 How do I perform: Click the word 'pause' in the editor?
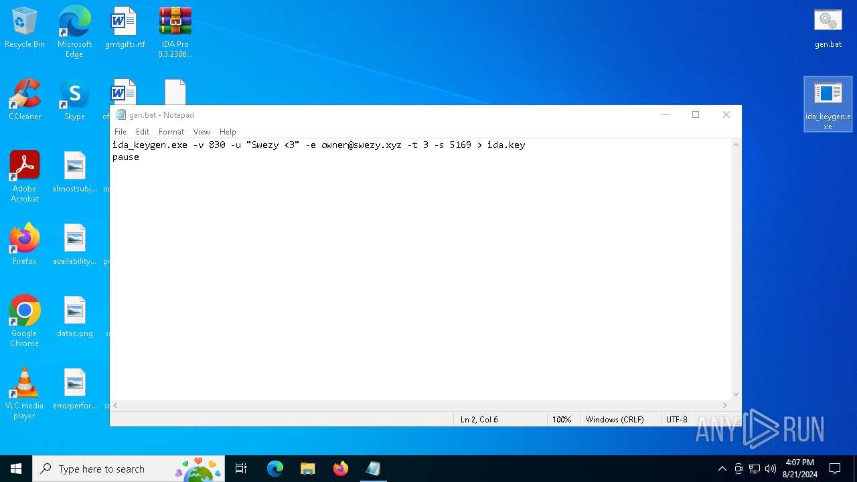[126, 157]
